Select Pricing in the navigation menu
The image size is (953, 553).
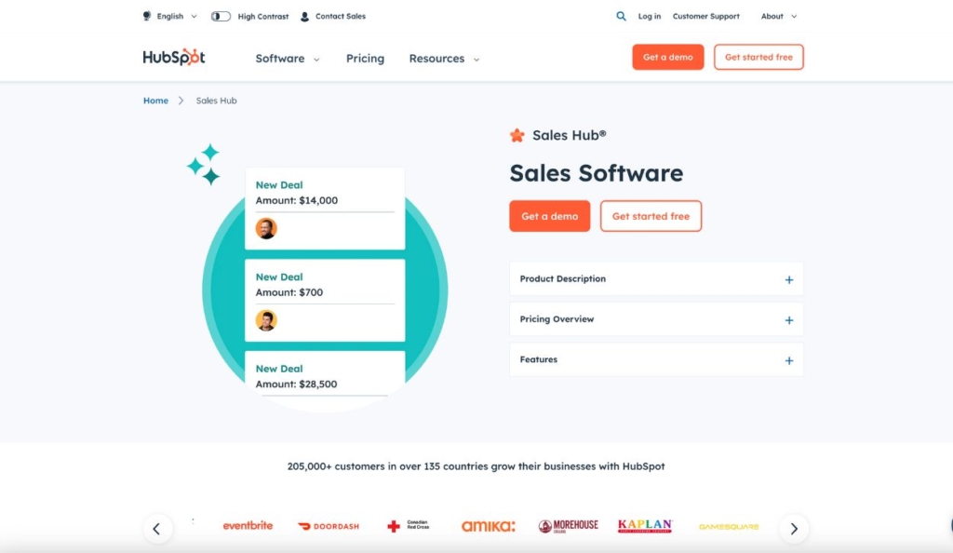[x=365, y=58]
